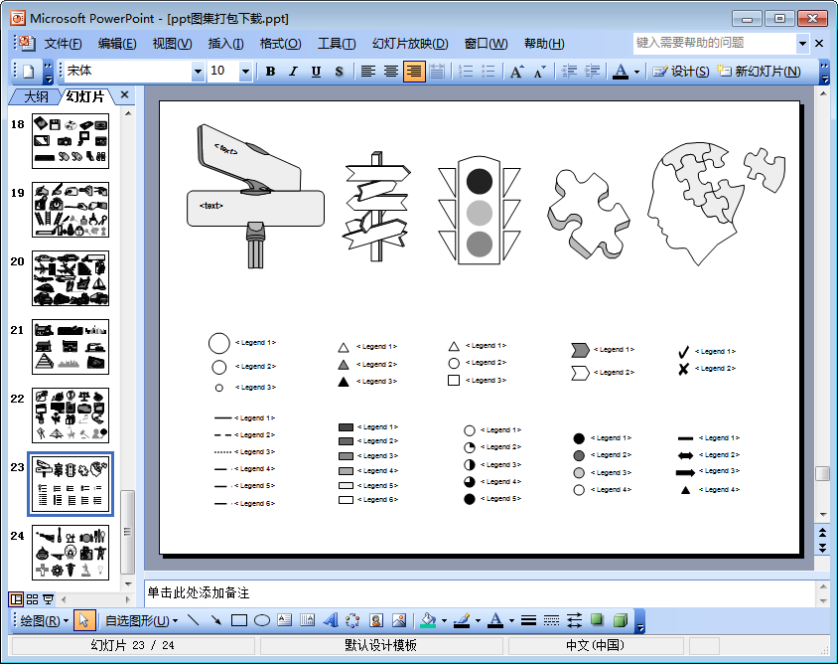Toggle numbered list formatting
Viewport: 838px width, 664px height.
point(466,72)
